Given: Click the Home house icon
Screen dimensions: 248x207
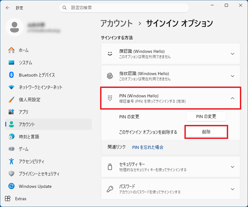Looking at the screenshot, I should [11, 50].
